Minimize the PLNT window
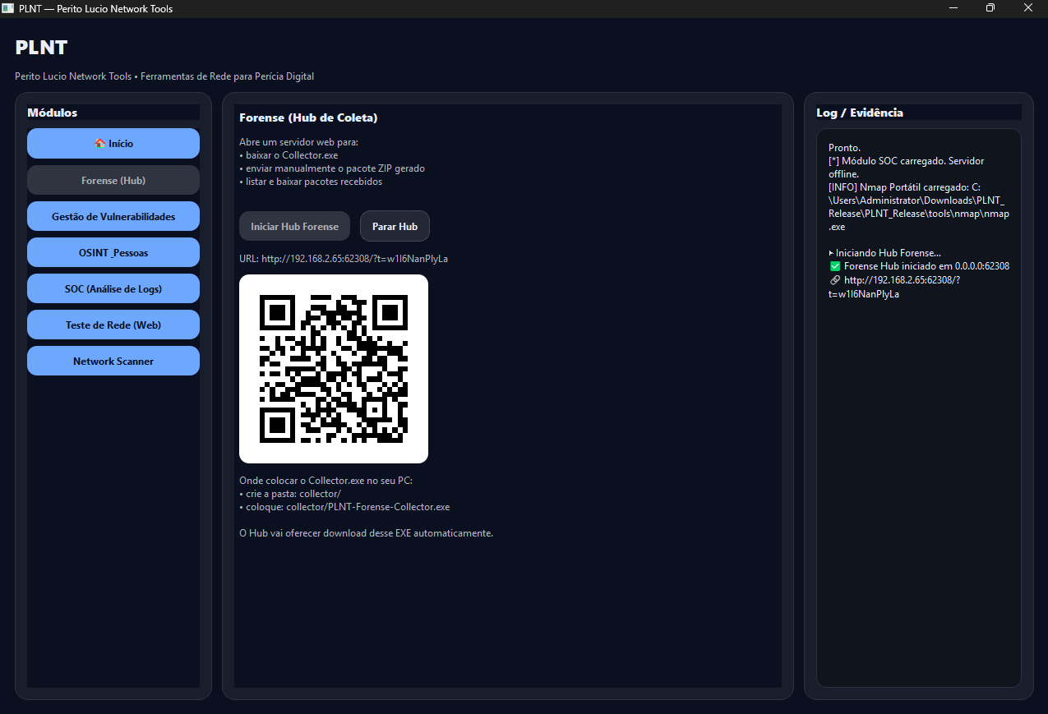This screenshot has height=714, width=1048. [953, 8]
